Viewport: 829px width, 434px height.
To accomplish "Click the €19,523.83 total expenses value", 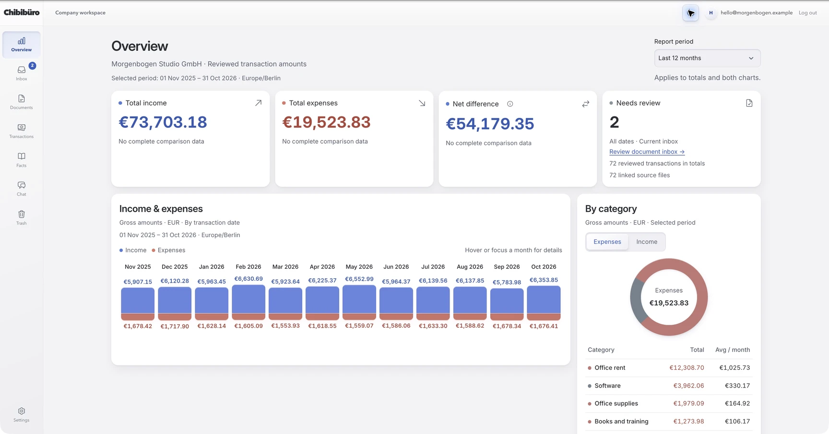I will [x=326, y=122].
